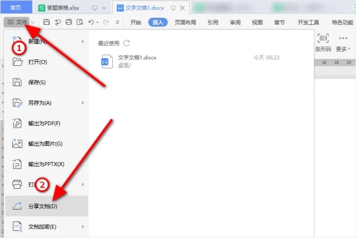Choose 输出为PDF(F) menu entry
This screenshot has width=356, height=238.
[x=46, y=123]
